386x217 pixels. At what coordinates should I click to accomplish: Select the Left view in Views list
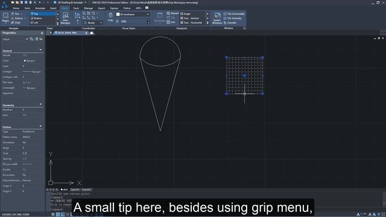[43, 23]
